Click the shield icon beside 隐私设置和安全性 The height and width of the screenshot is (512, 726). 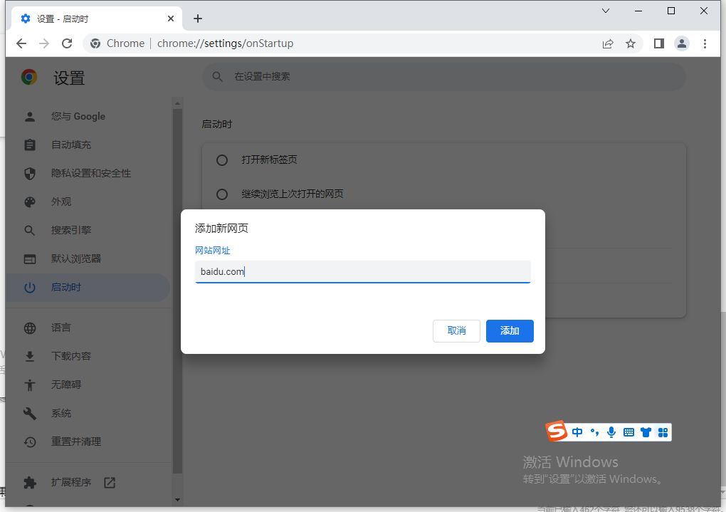[30, 173]
